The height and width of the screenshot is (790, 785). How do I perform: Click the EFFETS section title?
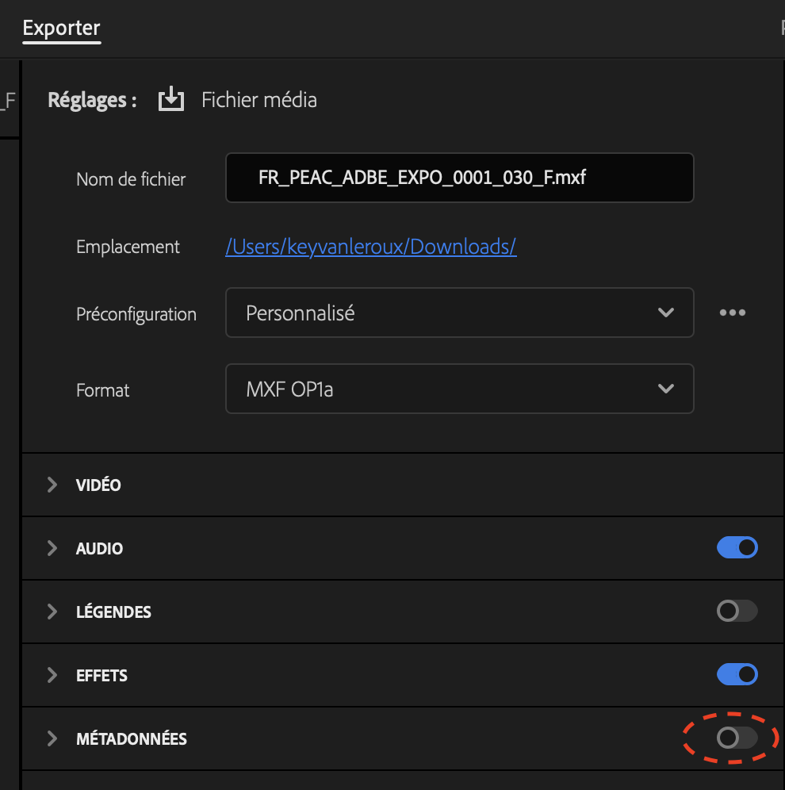tap(102, 675)
